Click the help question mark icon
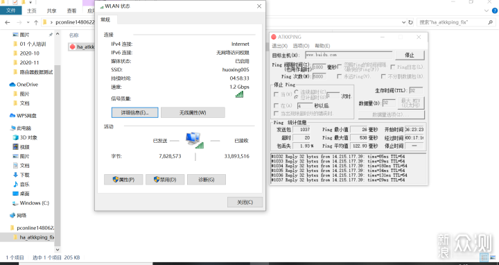Screen dimensions: 499x265 495,10
